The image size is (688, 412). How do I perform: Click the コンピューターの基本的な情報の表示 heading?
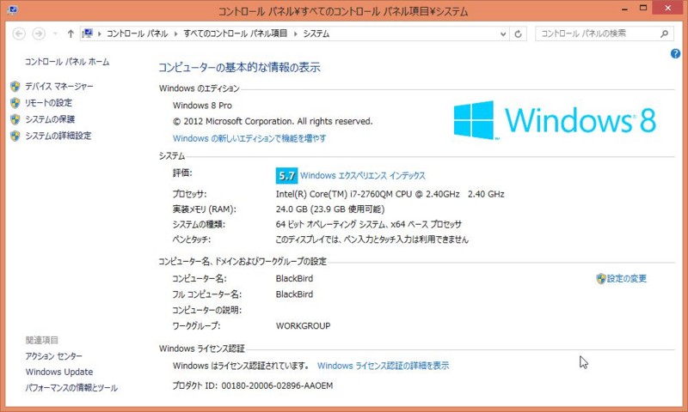tap(239, 68)
